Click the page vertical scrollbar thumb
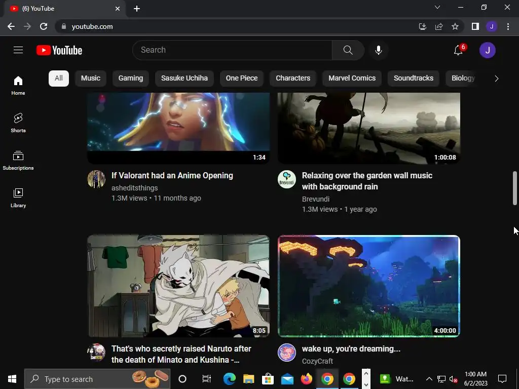This screenshot has width=519, height=389. coord(515,188)
